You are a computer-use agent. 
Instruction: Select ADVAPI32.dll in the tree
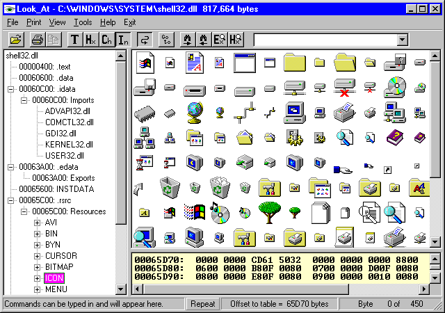pyautogui.click(x=67, y=111)
